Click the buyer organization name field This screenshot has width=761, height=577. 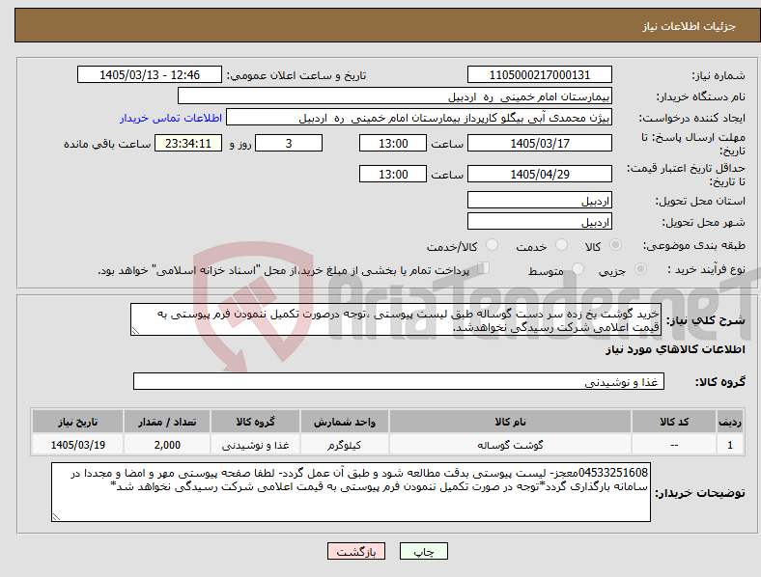click(395, 96)
